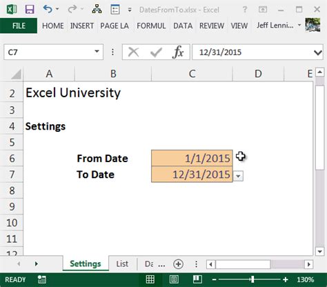Open zoom dialog via 130% level
The width and height of the screenshot is (327, 287).
pos(306,279)
